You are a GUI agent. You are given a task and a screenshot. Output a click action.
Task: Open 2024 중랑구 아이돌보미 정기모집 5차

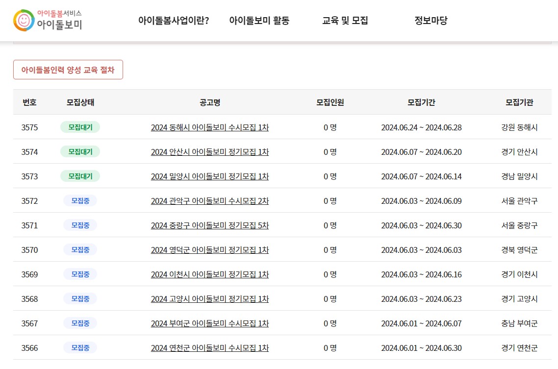tap(210, 225)
